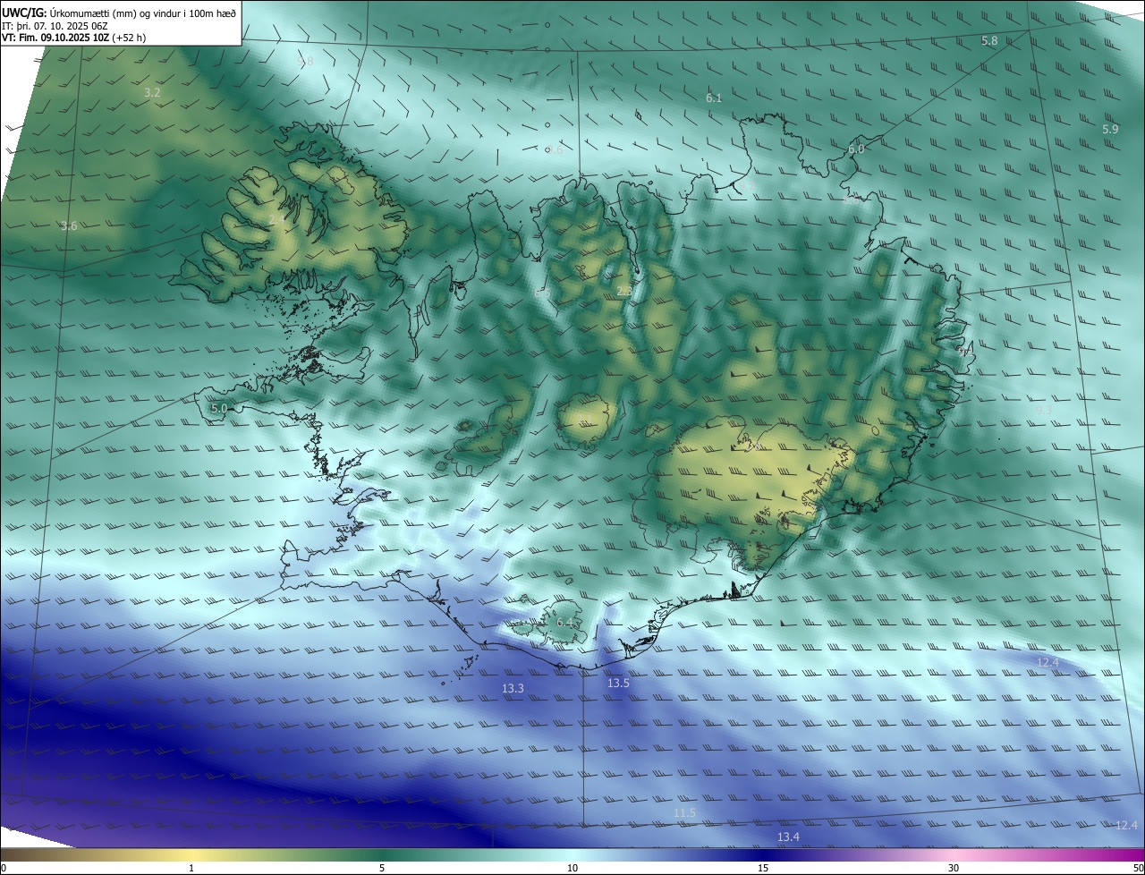Click the 13.4 value label
The width and height of the screenshot is (1145, 875).
[x=788, y=837]
